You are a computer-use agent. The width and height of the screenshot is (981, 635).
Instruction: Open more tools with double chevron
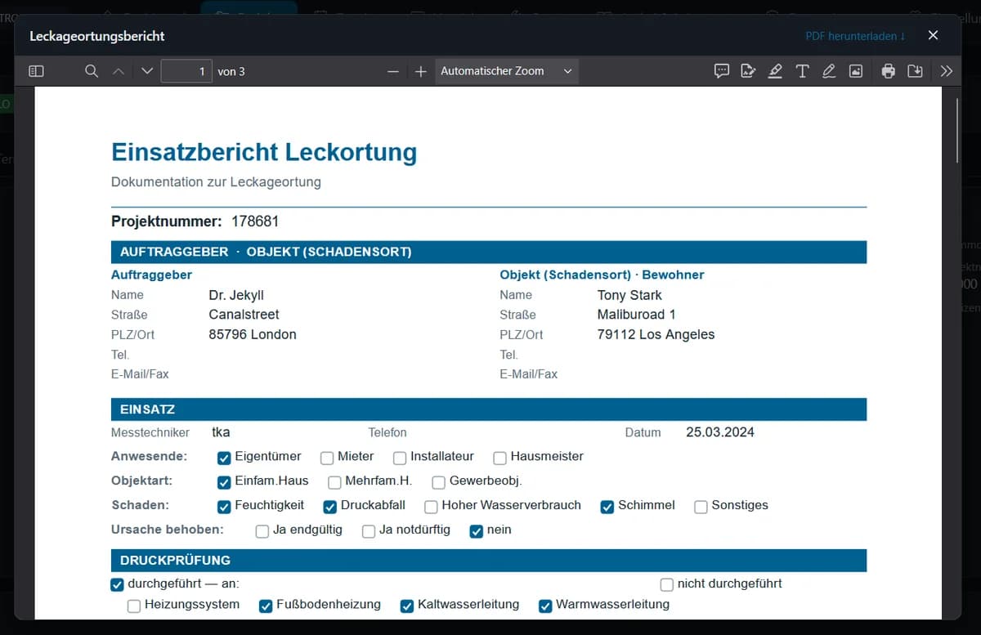click(x=947, y=71)
